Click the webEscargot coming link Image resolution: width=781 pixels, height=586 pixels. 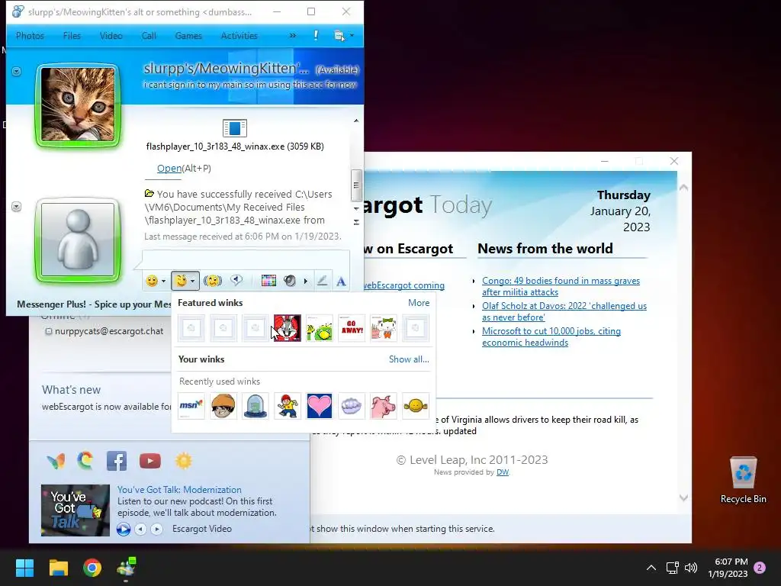pos(404,285)
